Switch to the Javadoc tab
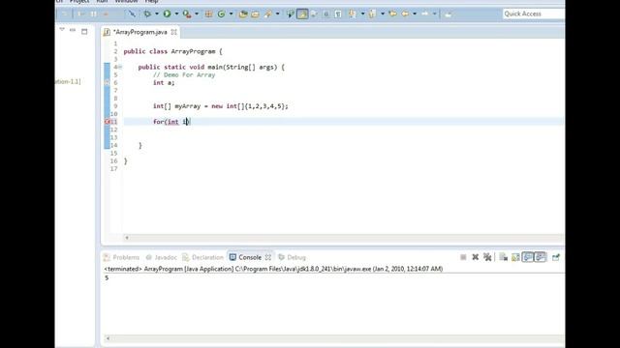The height and width of the screenshot is (348, 620). coord(162,257)
